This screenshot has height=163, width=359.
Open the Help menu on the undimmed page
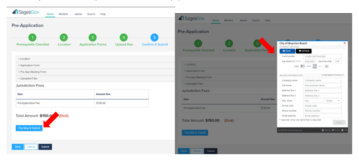tap(103, 14)
